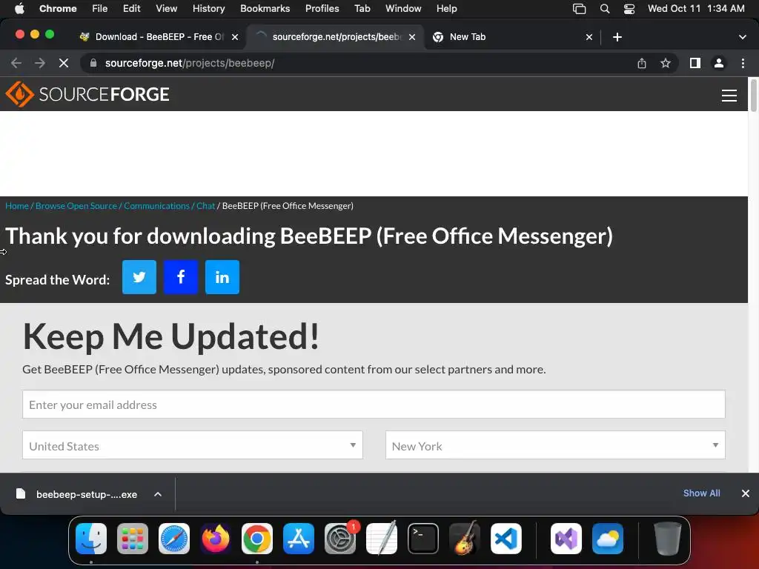Open Spotlight search in menu bar

[x=605, y=9]
